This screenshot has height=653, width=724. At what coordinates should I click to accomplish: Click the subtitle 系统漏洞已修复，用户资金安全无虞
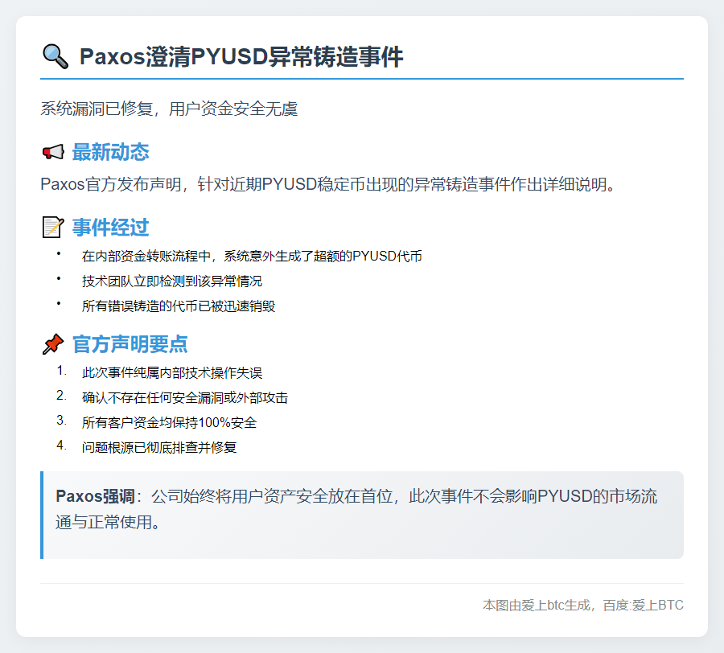tap(169, 109)
